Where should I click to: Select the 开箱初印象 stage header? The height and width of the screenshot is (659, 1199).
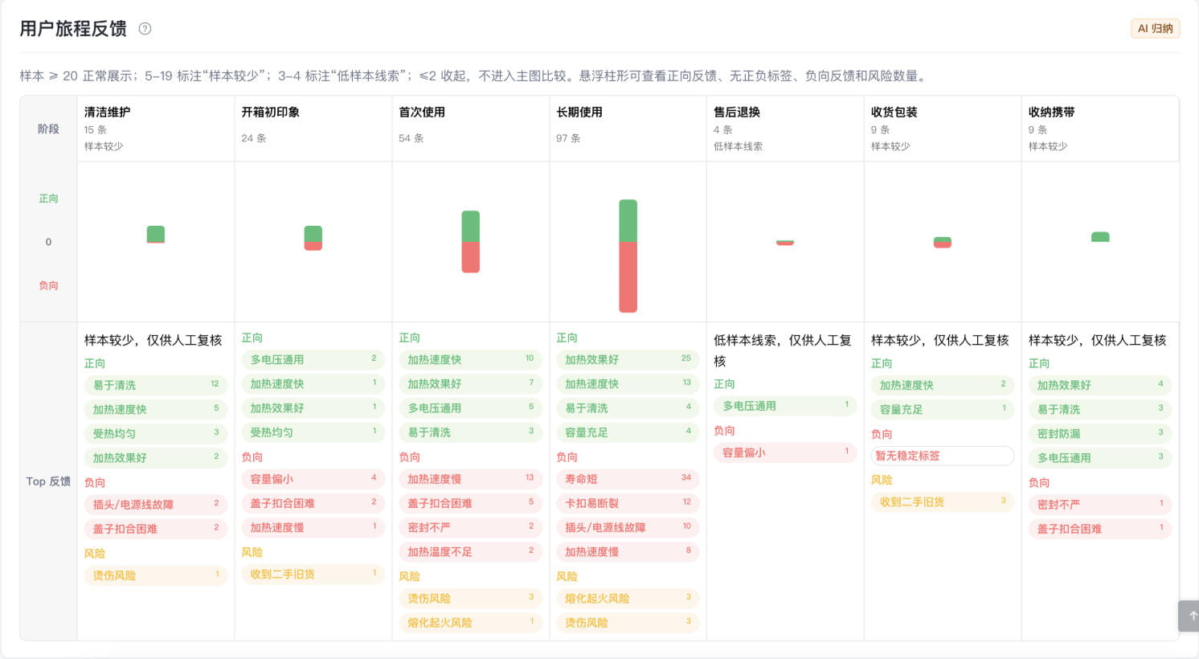tap(271, 113)
